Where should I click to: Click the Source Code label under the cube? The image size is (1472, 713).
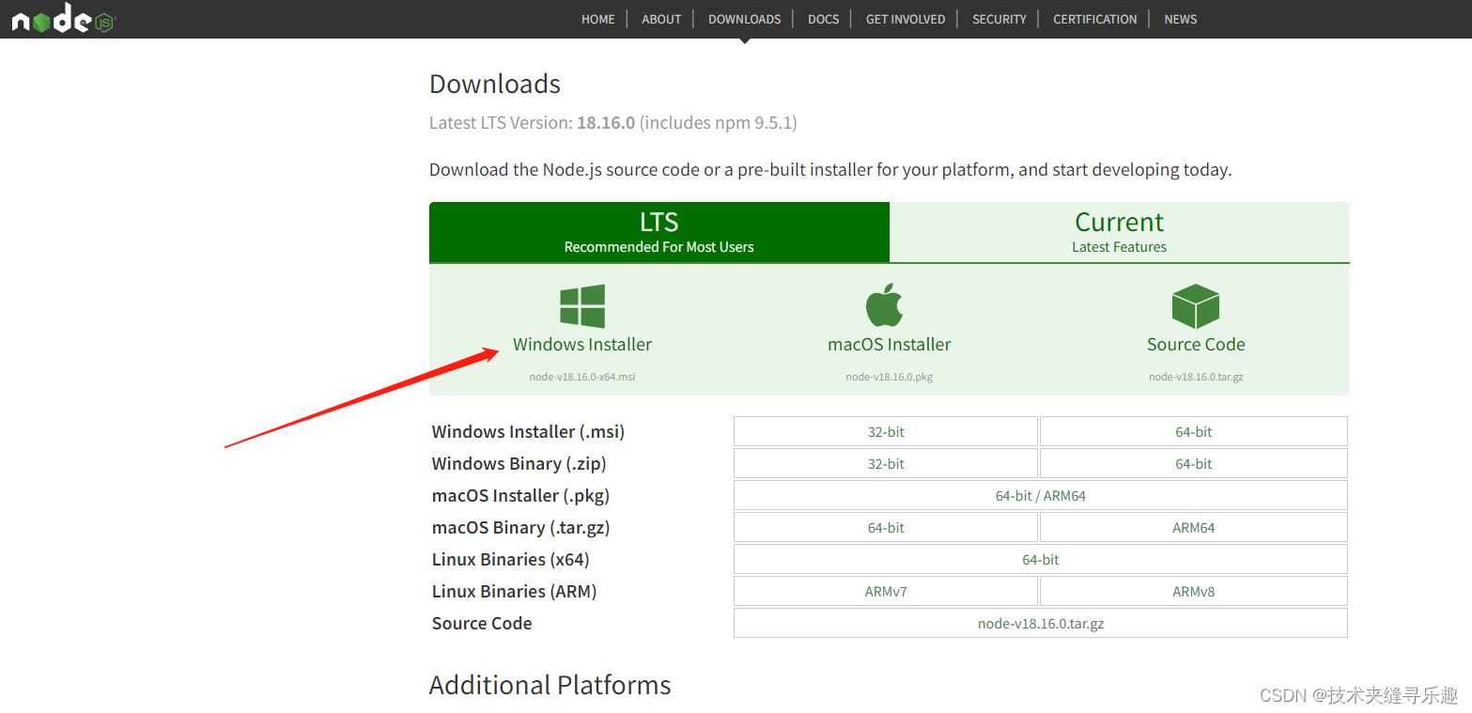click(1196, 345)
